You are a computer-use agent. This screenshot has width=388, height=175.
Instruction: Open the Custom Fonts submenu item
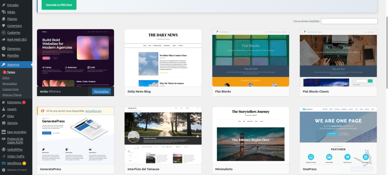(10, 89)
